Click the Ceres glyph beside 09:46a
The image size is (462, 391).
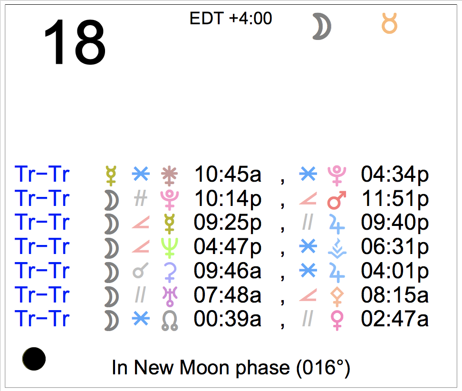[170, 272]
